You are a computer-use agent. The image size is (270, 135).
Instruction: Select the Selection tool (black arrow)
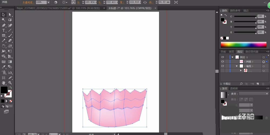4,15
